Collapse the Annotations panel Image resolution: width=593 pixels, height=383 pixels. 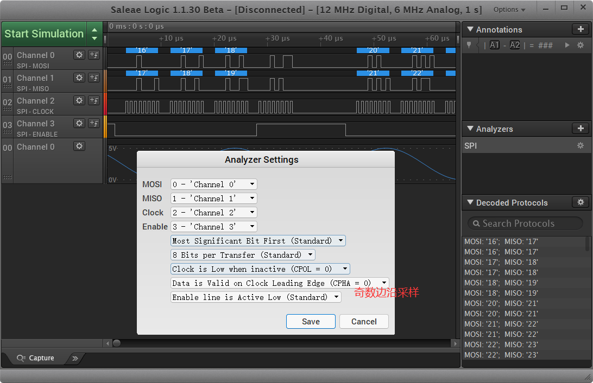[470, 30]
